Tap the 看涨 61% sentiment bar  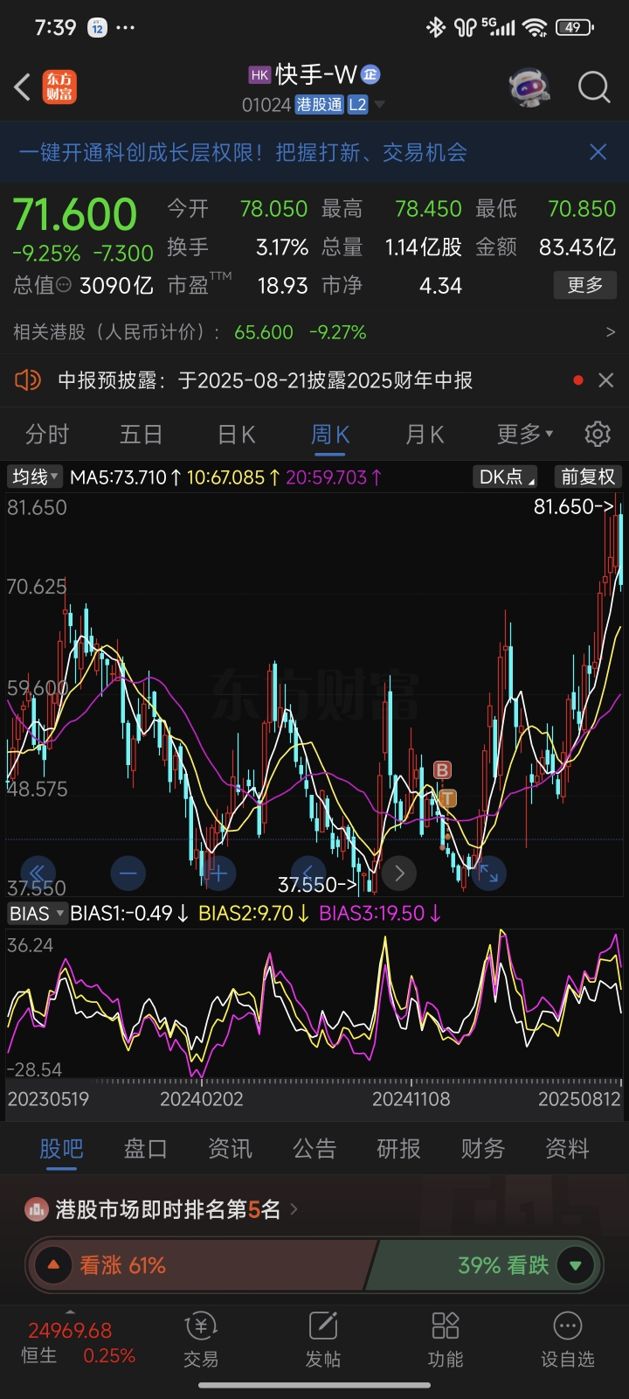[201, 1265]
